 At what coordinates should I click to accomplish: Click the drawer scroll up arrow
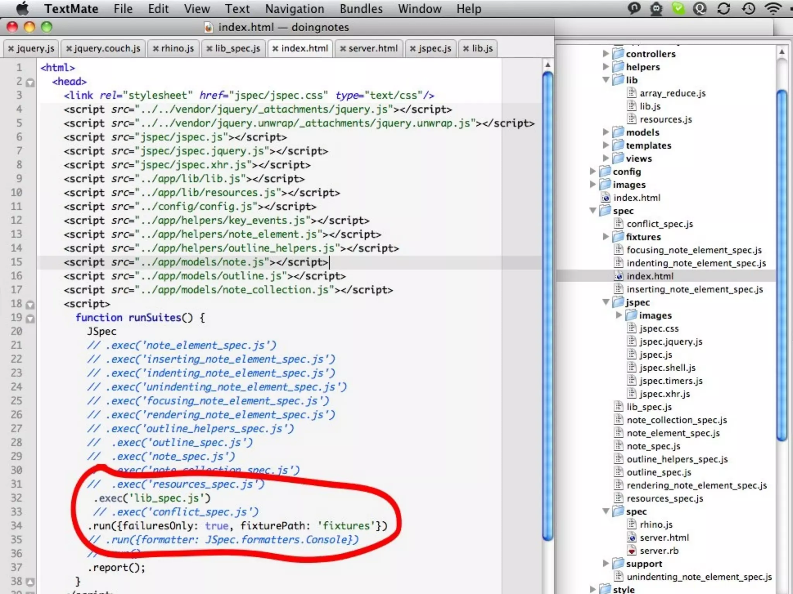click(782, 52)
